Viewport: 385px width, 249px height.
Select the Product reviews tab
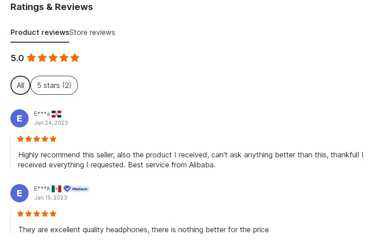(x=39, y=33)
